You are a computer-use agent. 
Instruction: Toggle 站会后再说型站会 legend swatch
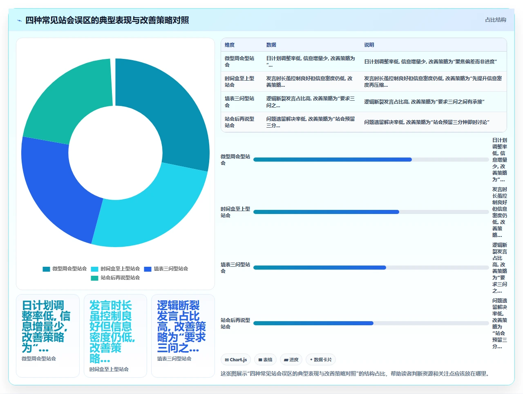click(x=94, y=278)
